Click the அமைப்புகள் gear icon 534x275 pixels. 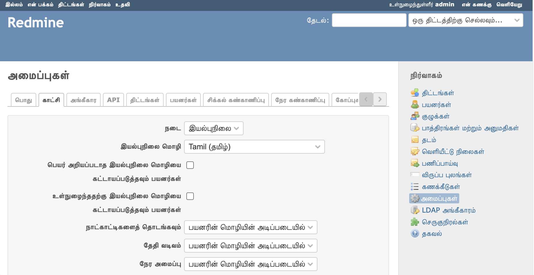tap(415, 198)
